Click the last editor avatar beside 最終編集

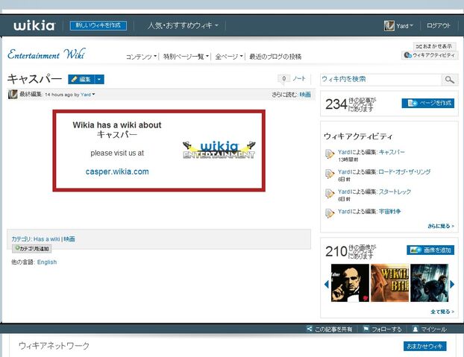[x=13, y=94]
